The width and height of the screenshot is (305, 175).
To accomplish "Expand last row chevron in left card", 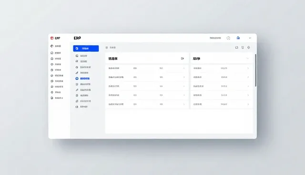I will [x=184, y=104].
